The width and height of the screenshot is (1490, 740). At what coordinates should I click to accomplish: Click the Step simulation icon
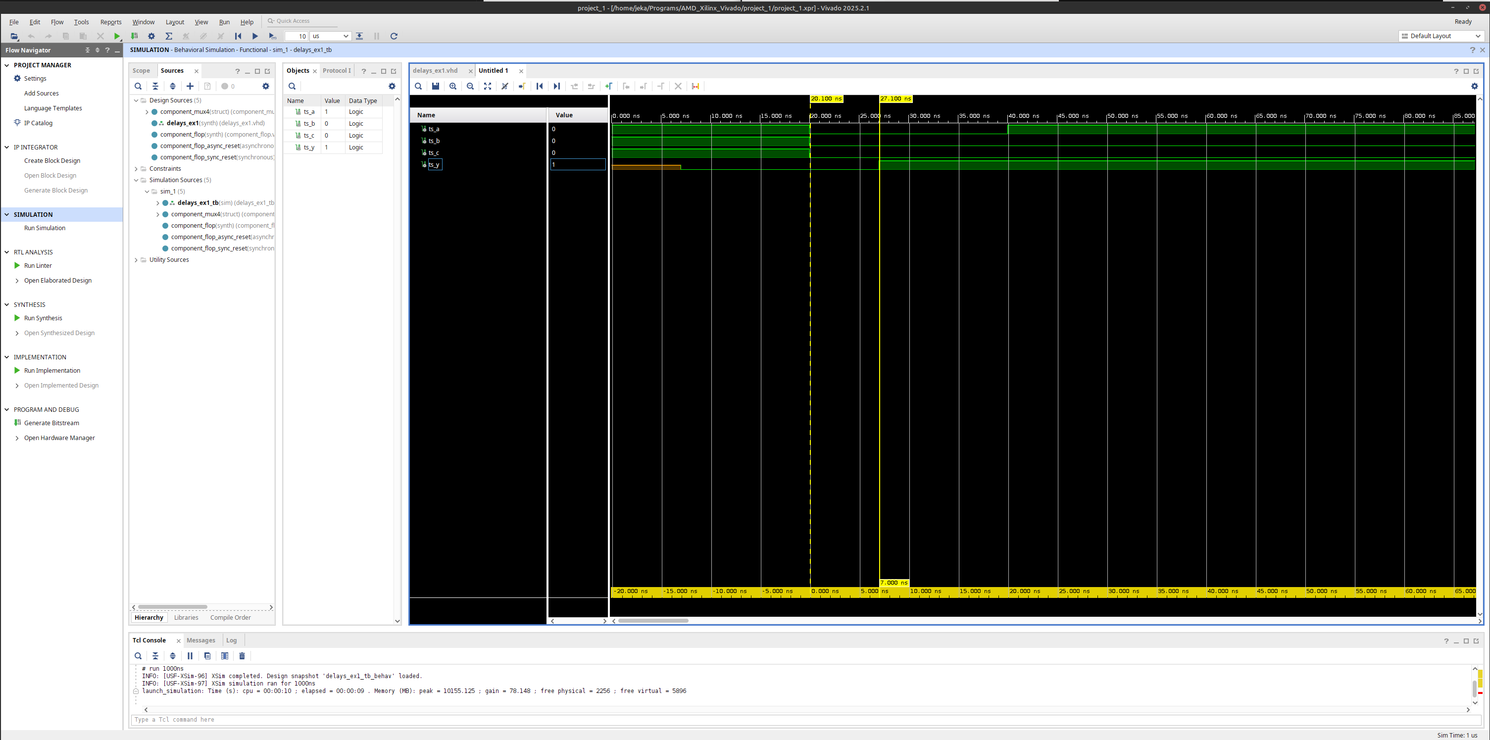359,37
